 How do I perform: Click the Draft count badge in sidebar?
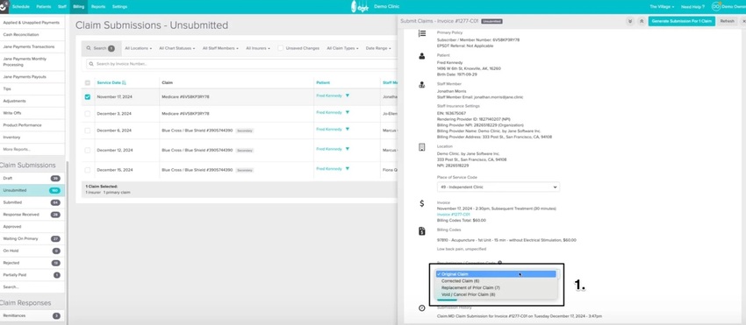coord(55,178)
